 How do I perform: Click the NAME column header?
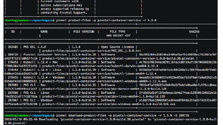(x=44, y=32)
